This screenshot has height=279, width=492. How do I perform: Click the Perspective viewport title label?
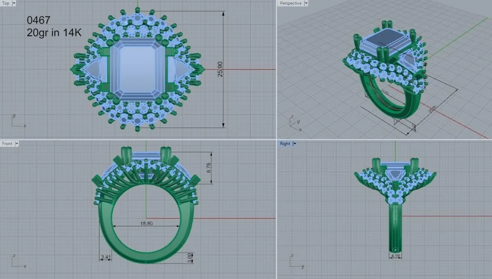click(x=290, y=3)
